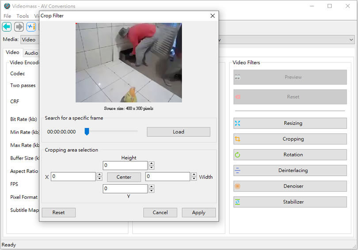
Task: Click the Height input field
Action: click(x=125, y=165)
